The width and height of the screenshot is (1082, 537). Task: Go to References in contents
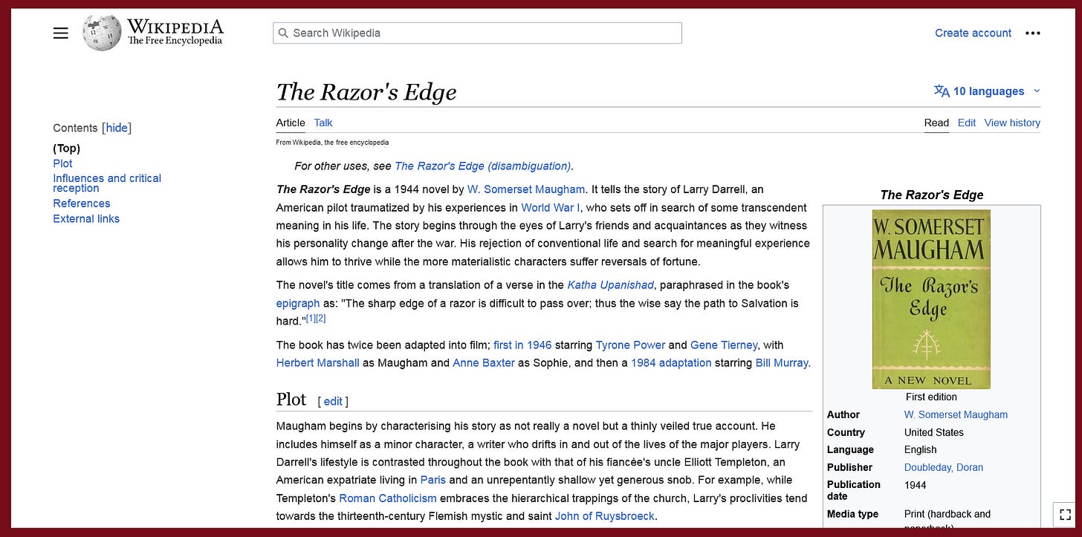(82, 203)
